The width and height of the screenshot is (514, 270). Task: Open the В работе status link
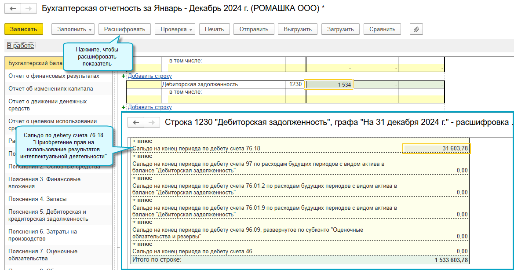(x=20, y=46)
